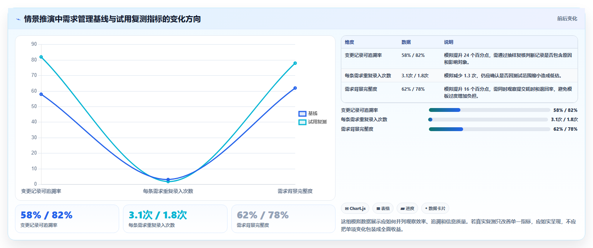
Task: Click the 数据 table column header
Action: coord(406,42)
